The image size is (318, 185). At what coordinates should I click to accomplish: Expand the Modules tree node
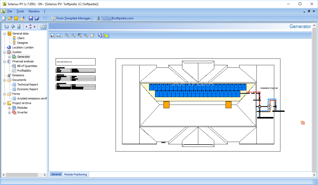click(9, 108)
